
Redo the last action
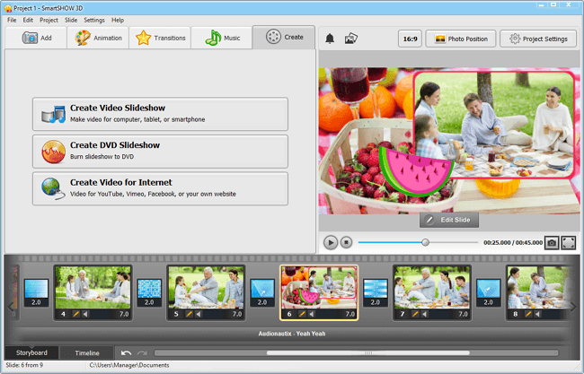[x=142, y=353]
